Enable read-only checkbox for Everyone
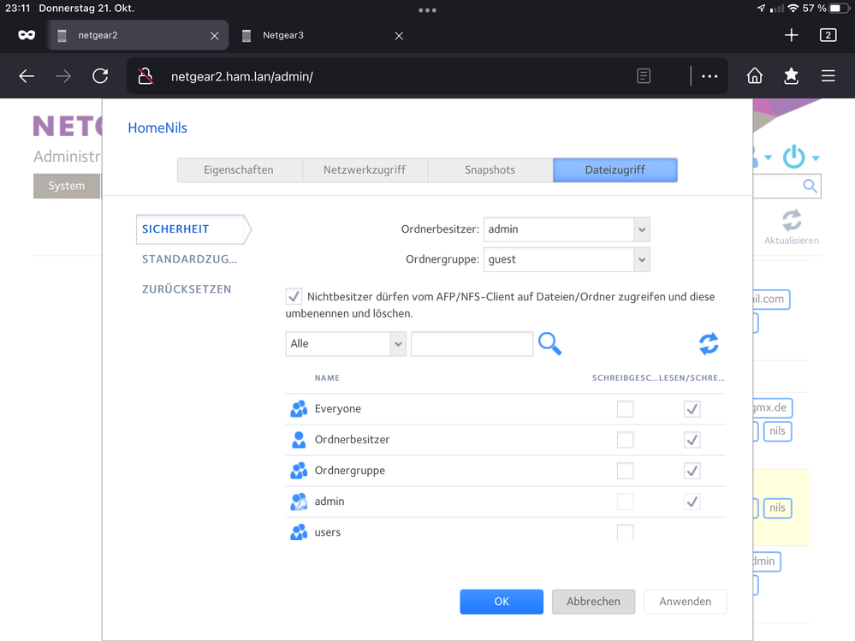 click(626, 409)
